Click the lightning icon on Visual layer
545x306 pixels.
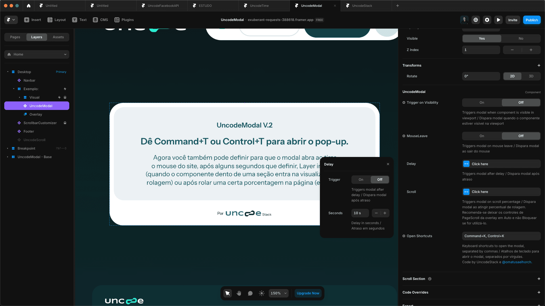59,97
